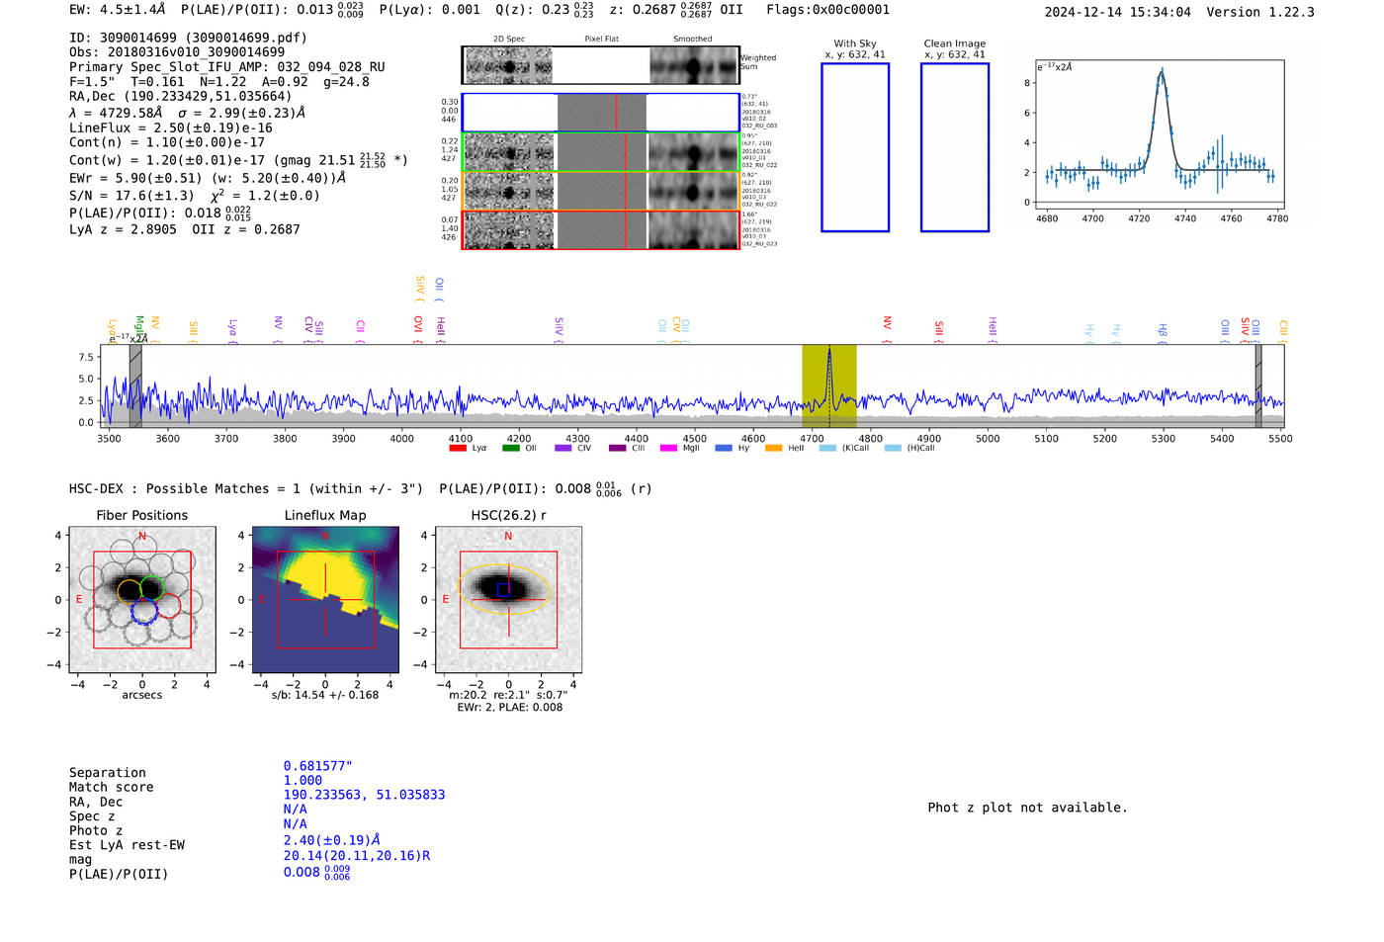This screenshot has width=1384, height=942.
Task: Click the separation value 0.681577"
Action: pos(318,767)
